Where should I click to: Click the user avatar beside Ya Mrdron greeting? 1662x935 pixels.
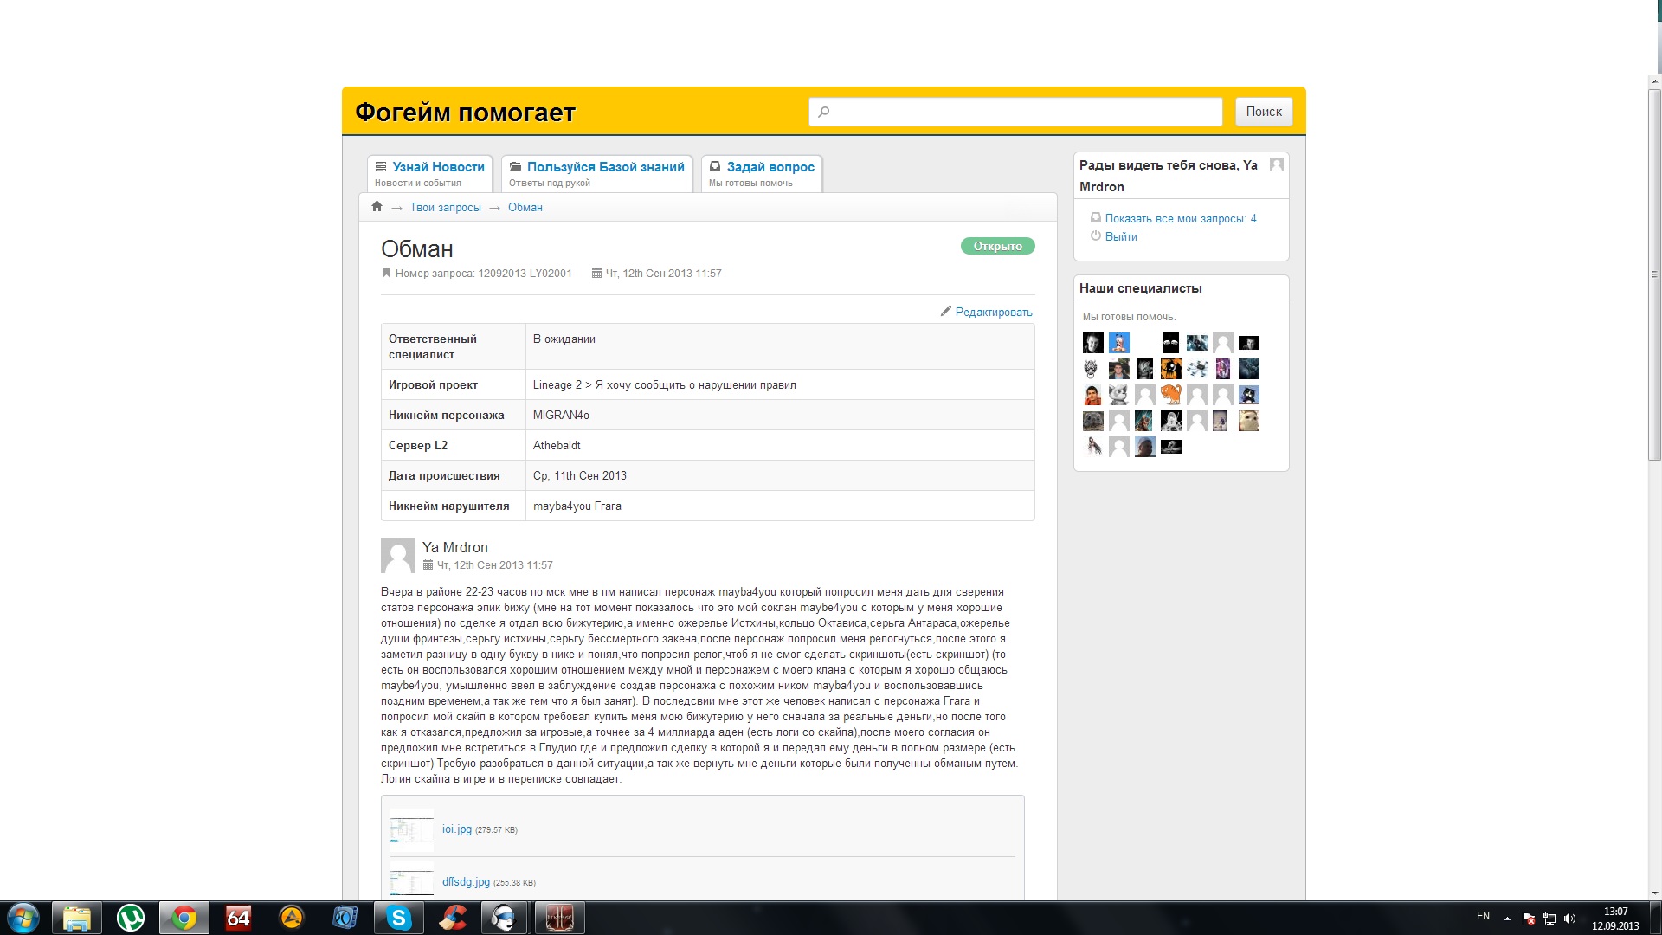tap(1276, 165)
